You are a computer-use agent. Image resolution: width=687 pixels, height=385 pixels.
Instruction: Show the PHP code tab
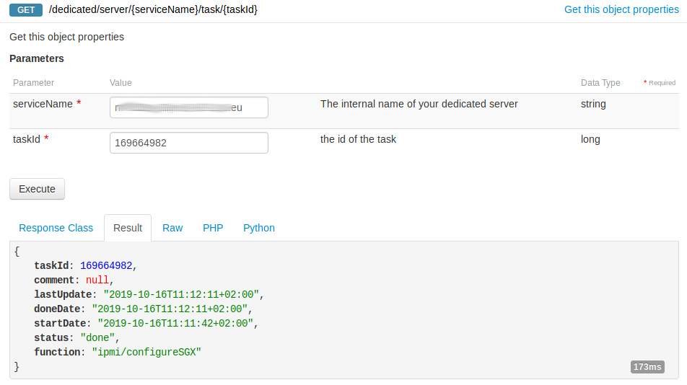click(213, 228)
